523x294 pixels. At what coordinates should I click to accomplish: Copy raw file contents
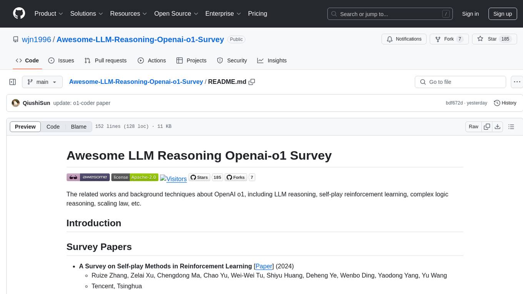[487, 127]
